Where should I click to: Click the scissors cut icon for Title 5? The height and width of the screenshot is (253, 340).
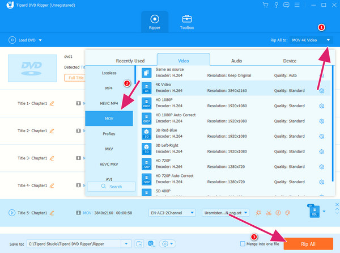click(x=269, y=213)
